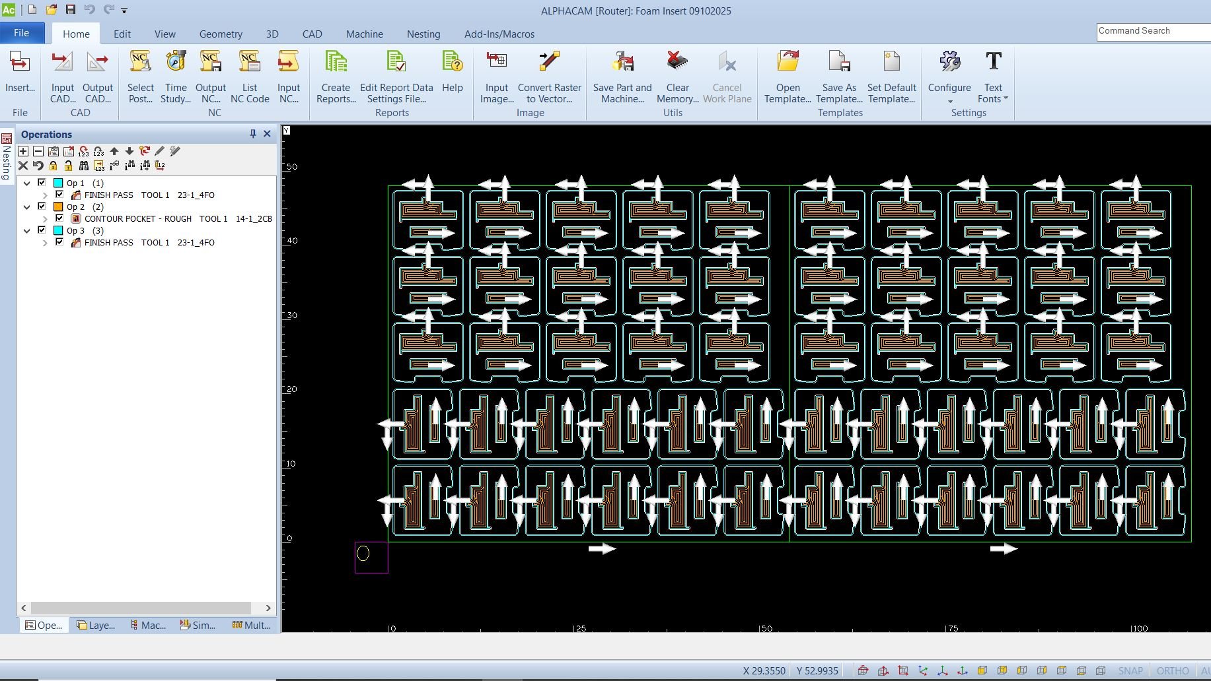
Task: Expand CONTOUR POCKET - ROUGH item
Action: 45,218
